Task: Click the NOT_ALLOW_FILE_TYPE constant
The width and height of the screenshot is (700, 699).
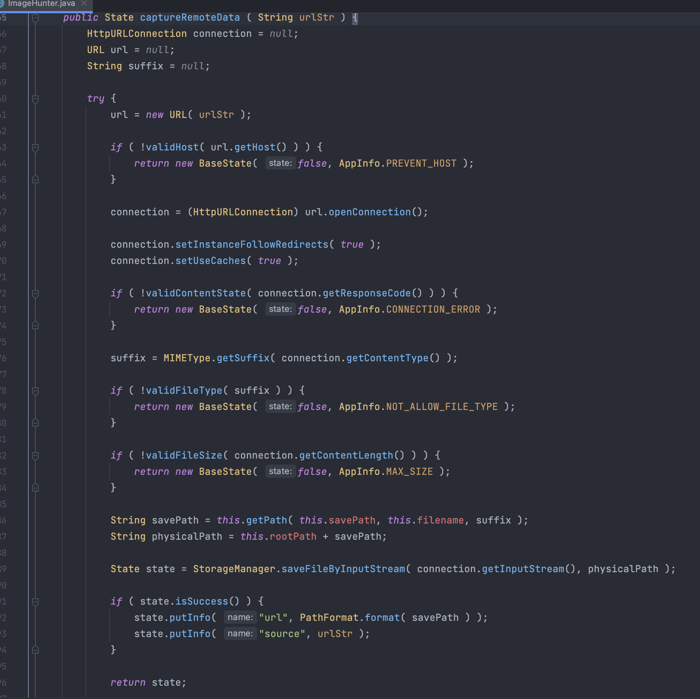Action: (442, 407)
